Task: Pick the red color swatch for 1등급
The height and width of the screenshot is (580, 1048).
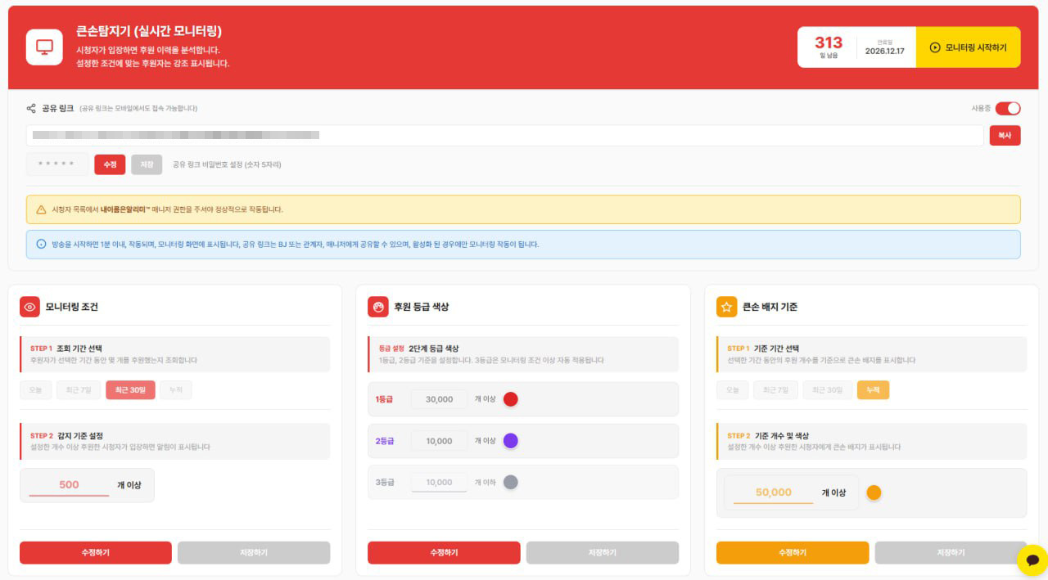Action: point(511,399)
